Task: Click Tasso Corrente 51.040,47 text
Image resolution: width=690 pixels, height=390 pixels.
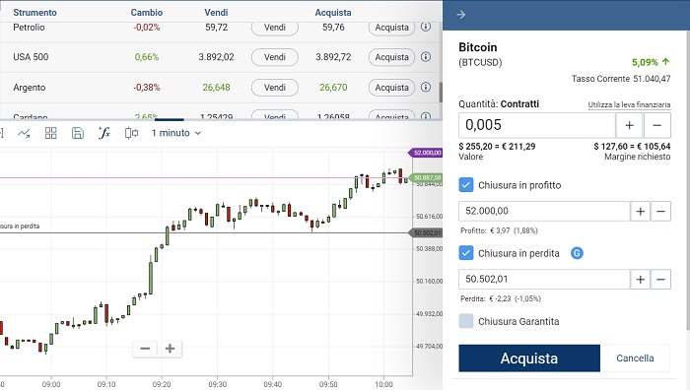Action: pyautogui.click(x=621, y=79)
